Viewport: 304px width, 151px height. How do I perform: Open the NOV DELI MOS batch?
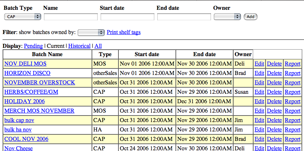tap(25, 64)
